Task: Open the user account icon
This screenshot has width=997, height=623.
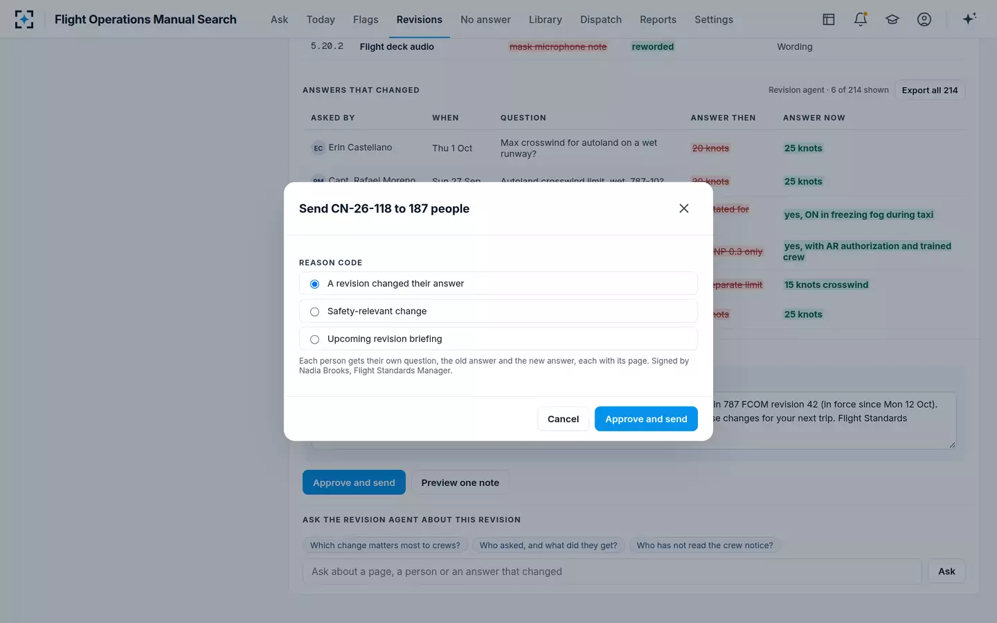Action: tap(924, 19)
